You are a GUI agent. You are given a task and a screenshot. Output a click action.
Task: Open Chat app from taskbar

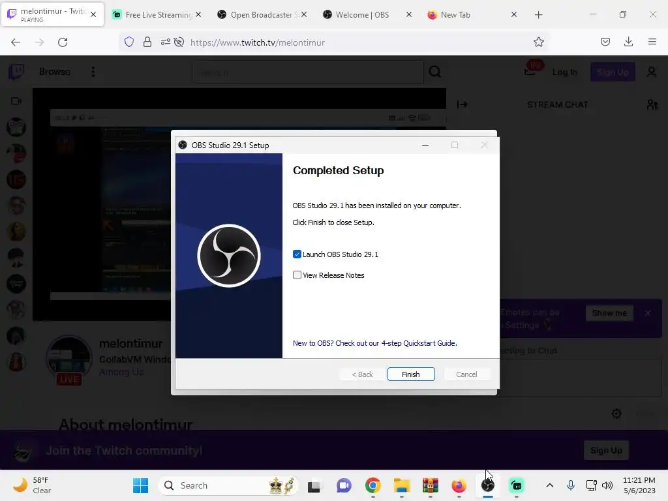pos(344,485)
